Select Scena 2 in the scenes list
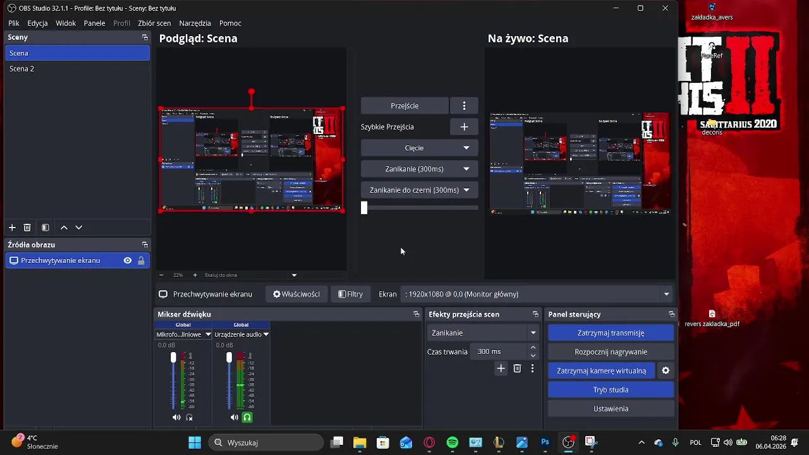 77,68
